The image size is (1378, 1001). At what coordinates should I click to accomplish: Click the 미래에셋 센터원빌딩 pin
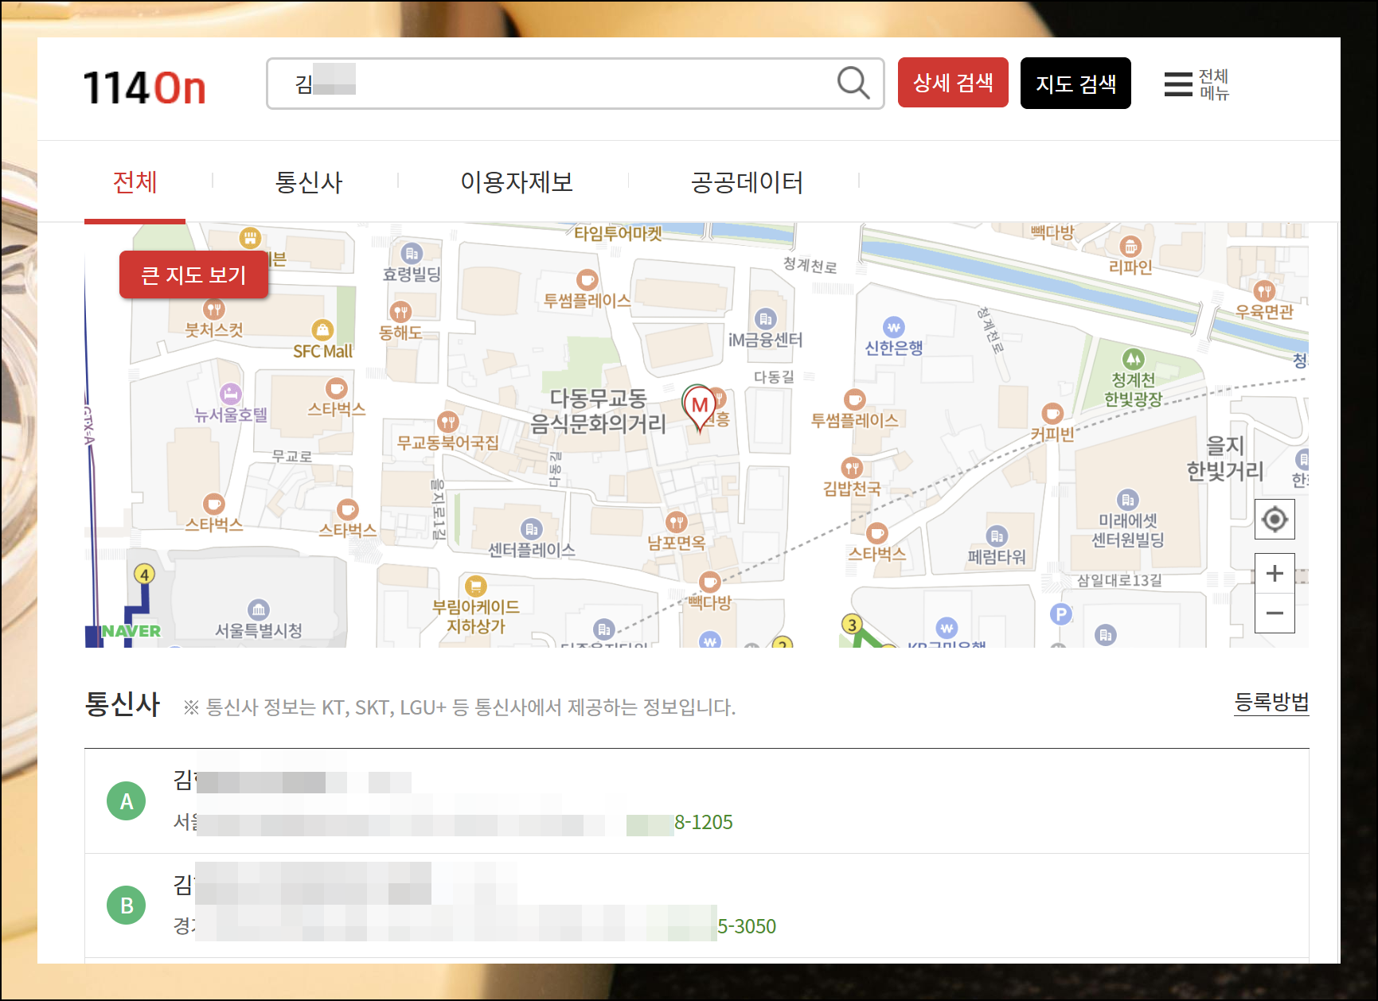pyautogui.click(x=1127, y=500)
